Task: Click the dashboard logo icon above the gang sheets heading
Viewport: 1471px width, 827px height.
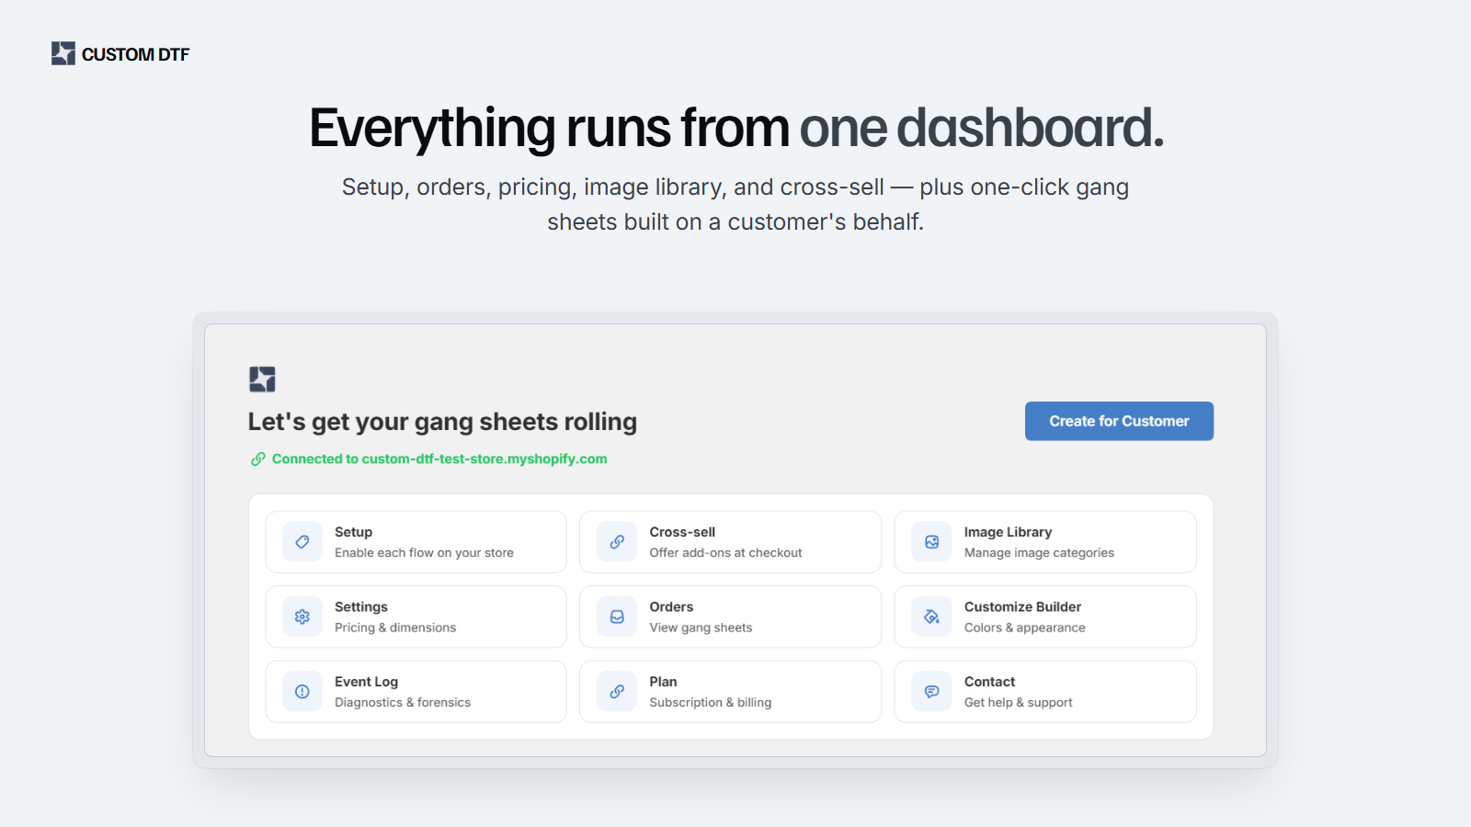Action: coord(262,379)
